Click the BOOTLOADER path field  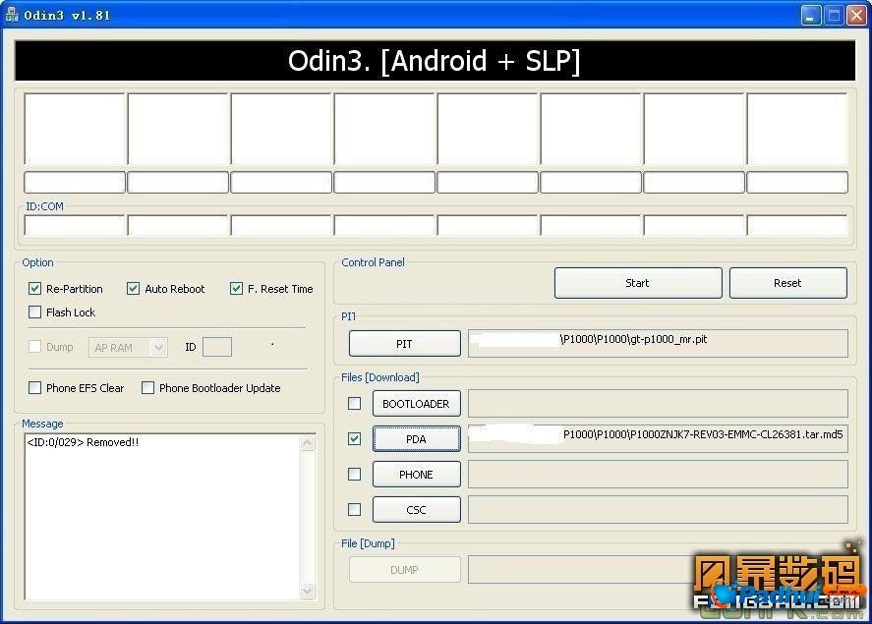click(x=658, y=404)
